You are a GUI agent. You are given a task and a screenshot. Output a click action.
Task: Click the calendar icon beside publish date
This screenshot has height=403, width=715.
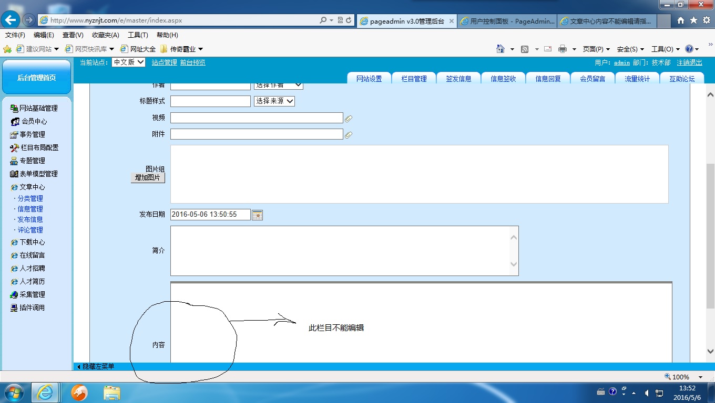(x=257, y=215)
